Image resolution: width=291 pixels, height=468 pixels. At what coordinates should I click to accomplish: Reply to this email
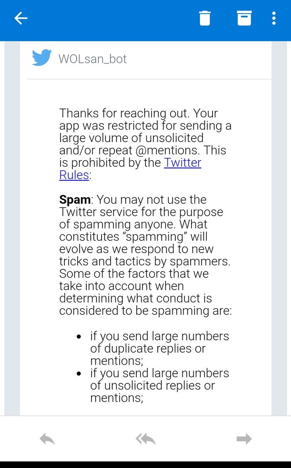click(47, 439)
